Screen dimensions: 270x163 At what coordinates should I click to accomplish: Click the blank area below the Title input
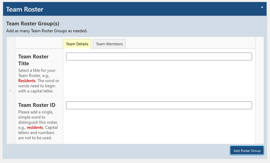(x=159, y=79)
